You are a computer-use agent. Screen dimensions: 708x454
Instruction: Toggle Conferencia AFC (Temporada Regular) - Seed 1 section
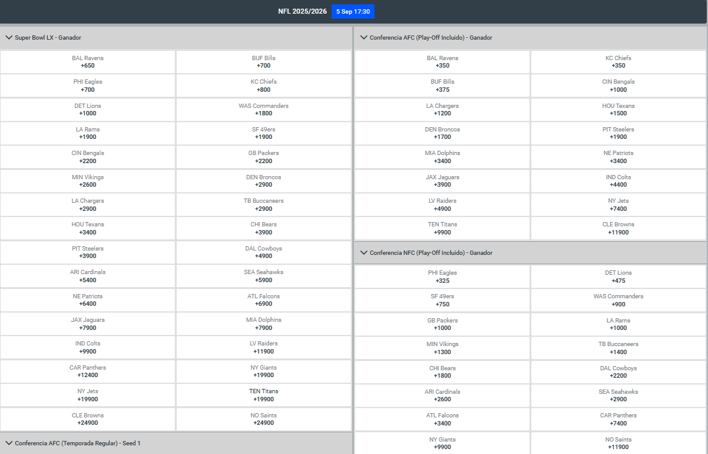click(x=175, y=443)
